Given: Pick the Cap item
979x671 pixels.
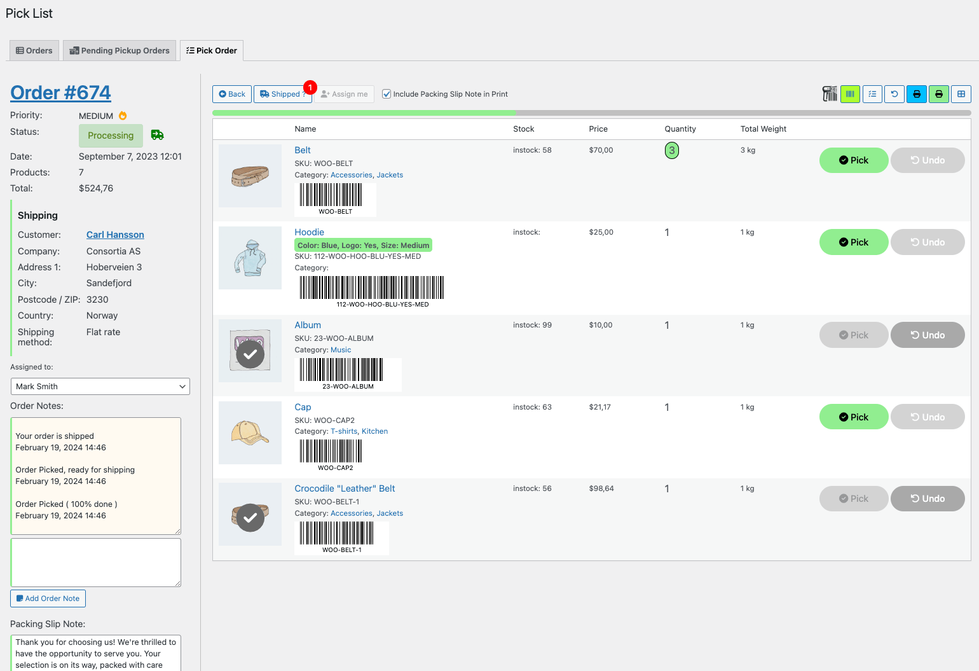Looking at the screenshot, I should [854, 417].
